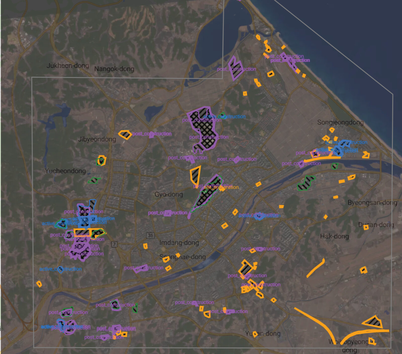Screen dimensions: 402x354
Task: Click the active_construction label near Songjeongdong
Action: point(346,142)
